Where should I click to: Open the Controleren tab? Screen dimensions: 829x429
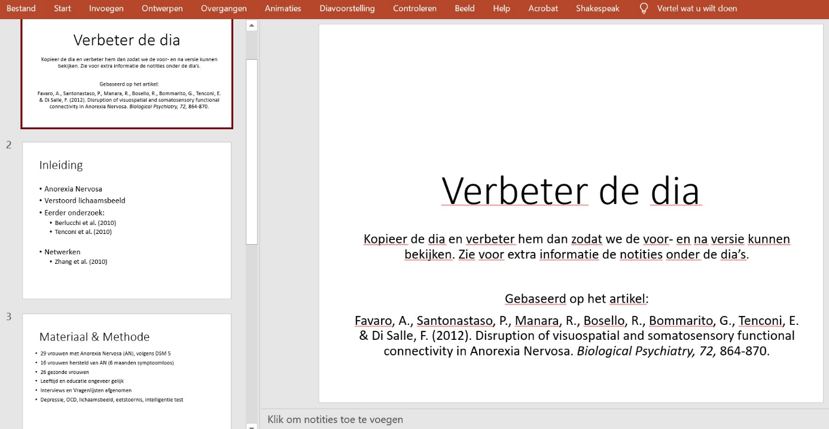[415, 8]
